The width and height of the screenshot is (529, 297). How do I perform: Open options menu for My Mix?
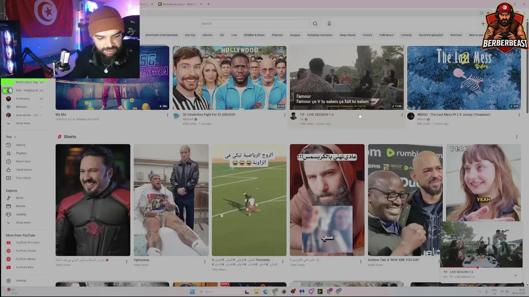[167, 115]
